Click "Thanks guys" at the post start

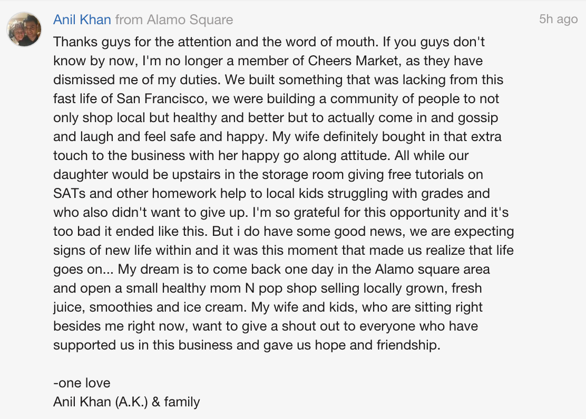(x=92, y=42)
